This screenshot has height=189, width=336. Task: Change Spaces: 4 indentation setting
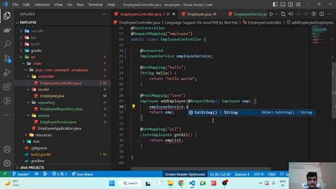pos(241,174)
